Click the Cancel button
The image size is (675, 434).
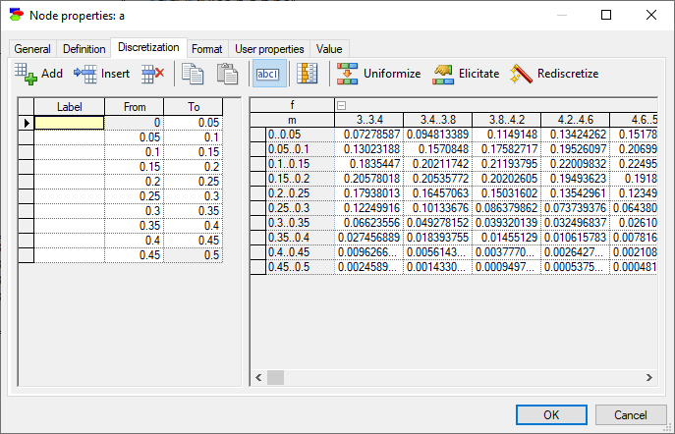pyautogui.click(x=631, y=415)
